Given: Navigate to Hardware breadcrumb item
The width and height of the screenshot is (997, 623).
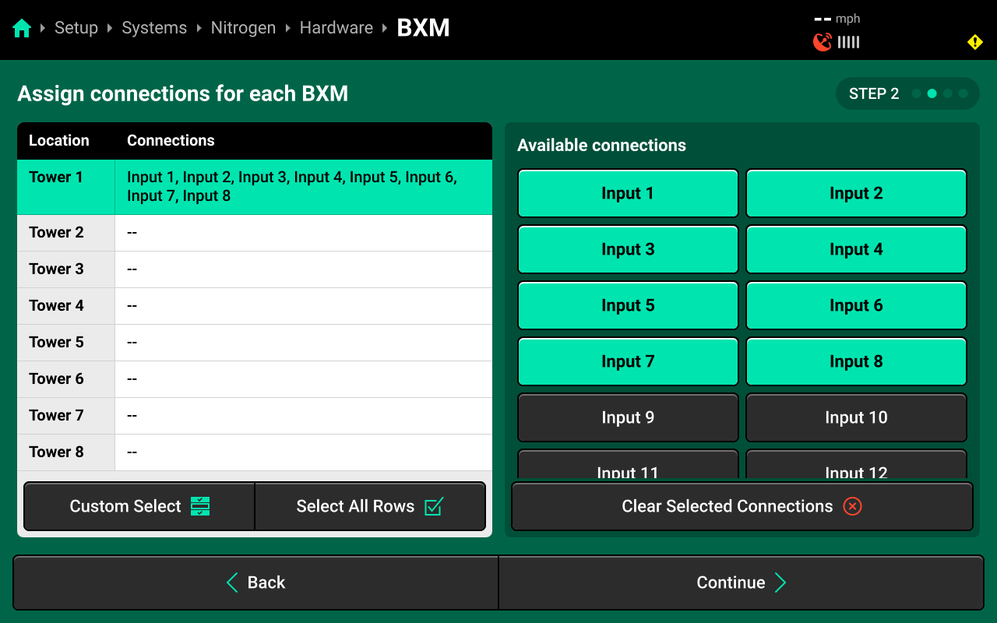Looking at the screenshot, I should [336, 28].
